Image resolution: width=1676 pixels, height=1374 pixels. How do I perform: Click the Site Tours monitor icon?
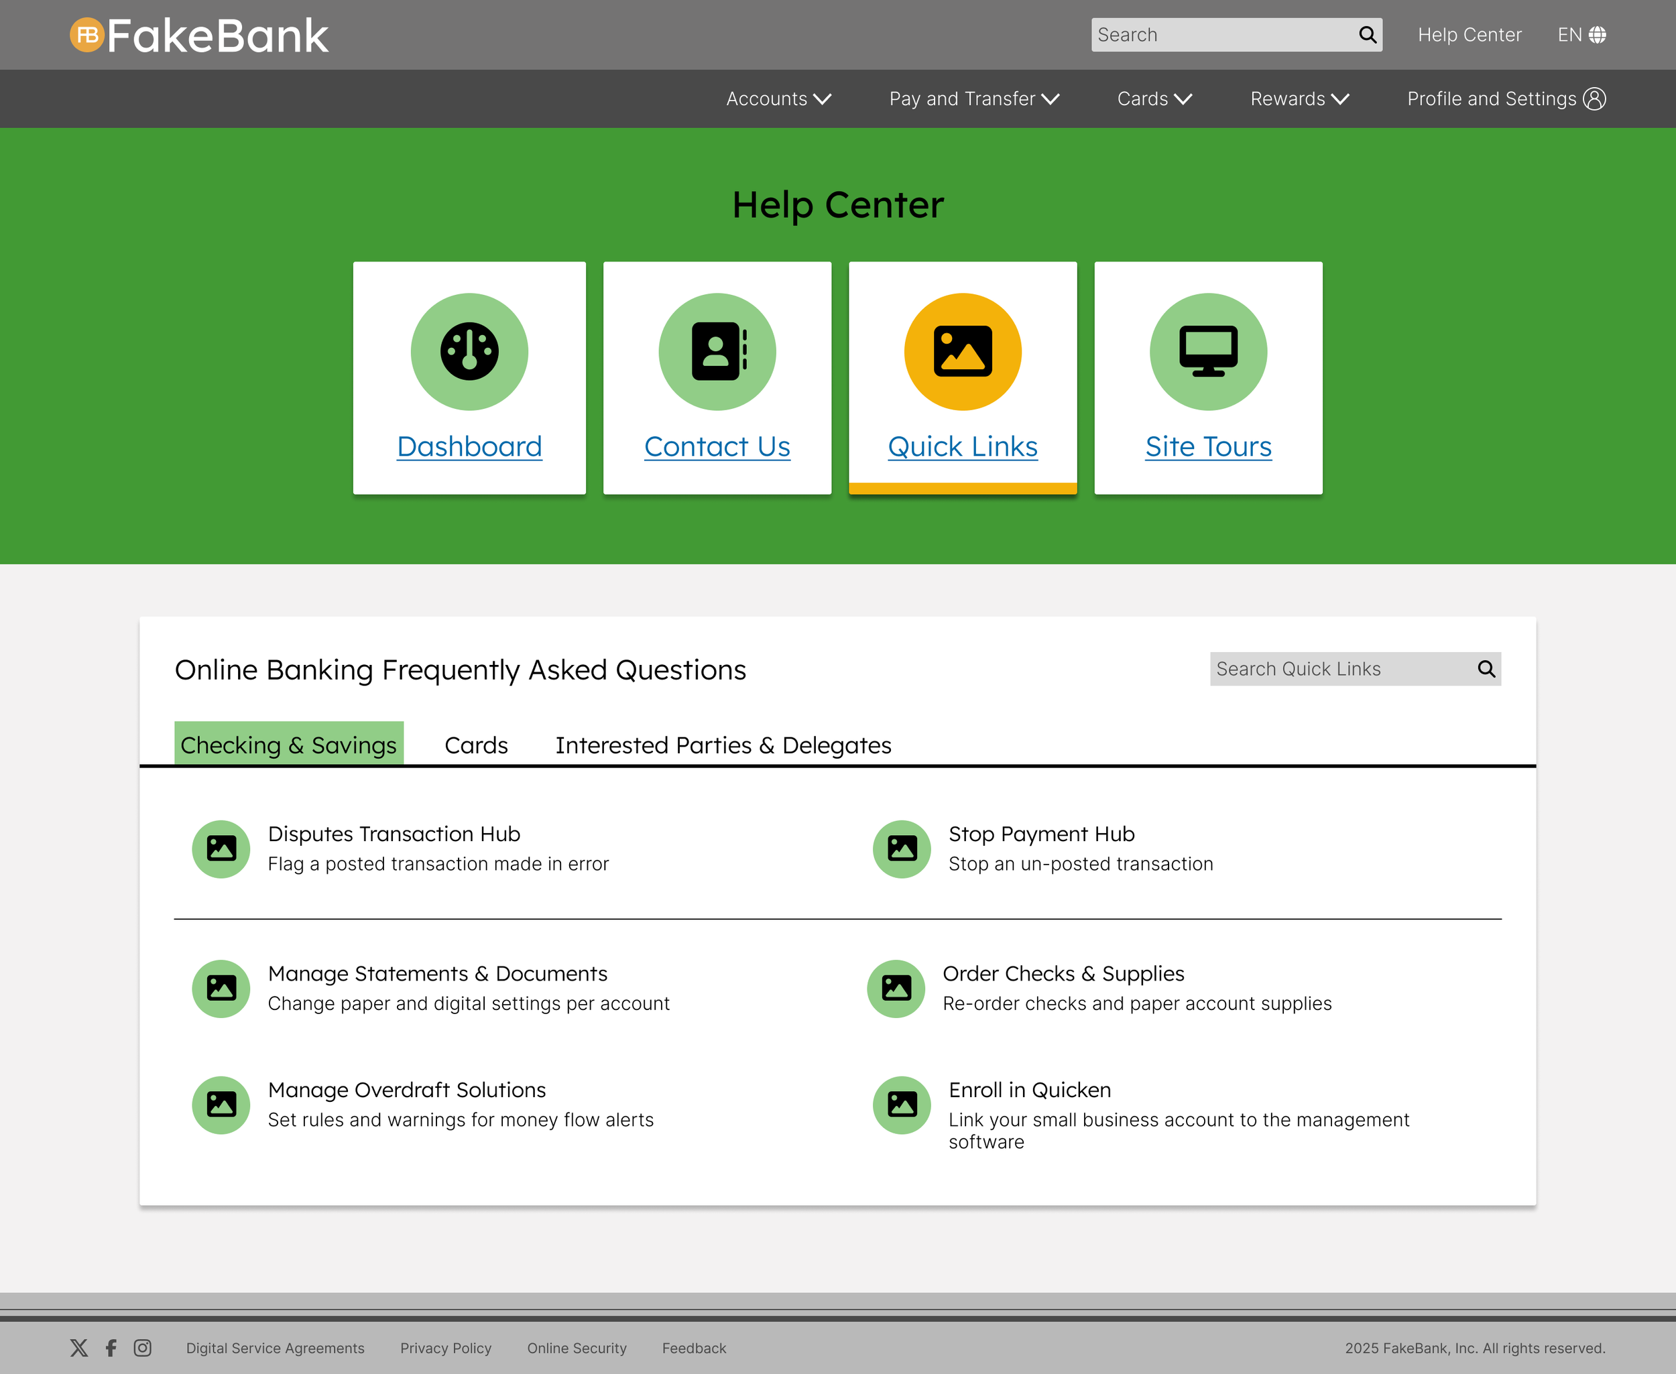pos(1207,351)
